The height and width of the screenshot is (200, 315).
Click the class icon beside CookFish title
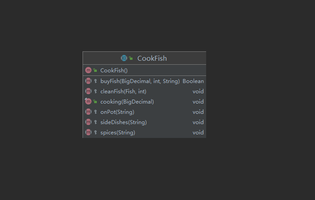[124, 58]
